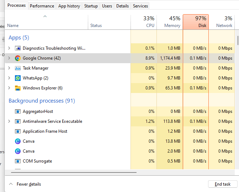Expand the Windows Explorer (6) group
Screen dimensions: 239x192
[9, 88]
